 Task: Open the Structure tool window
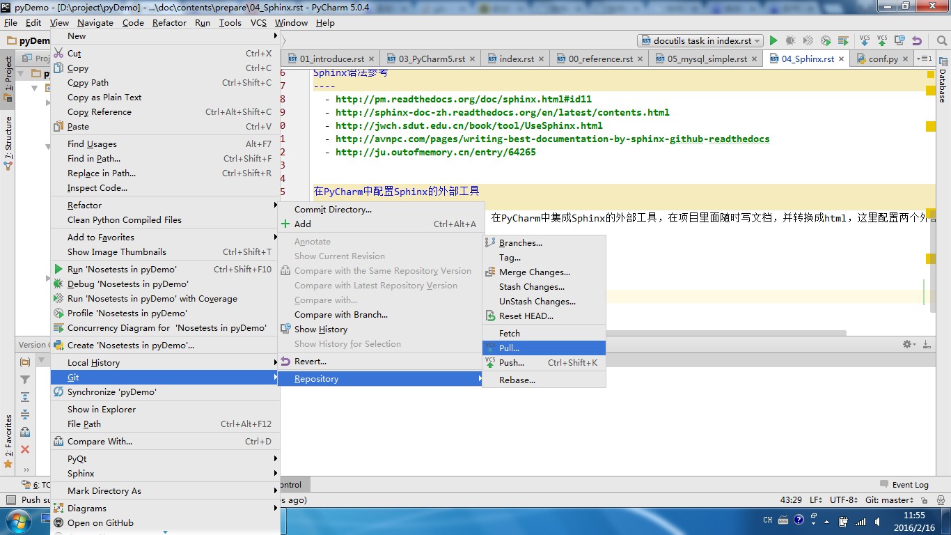[8, 143]
